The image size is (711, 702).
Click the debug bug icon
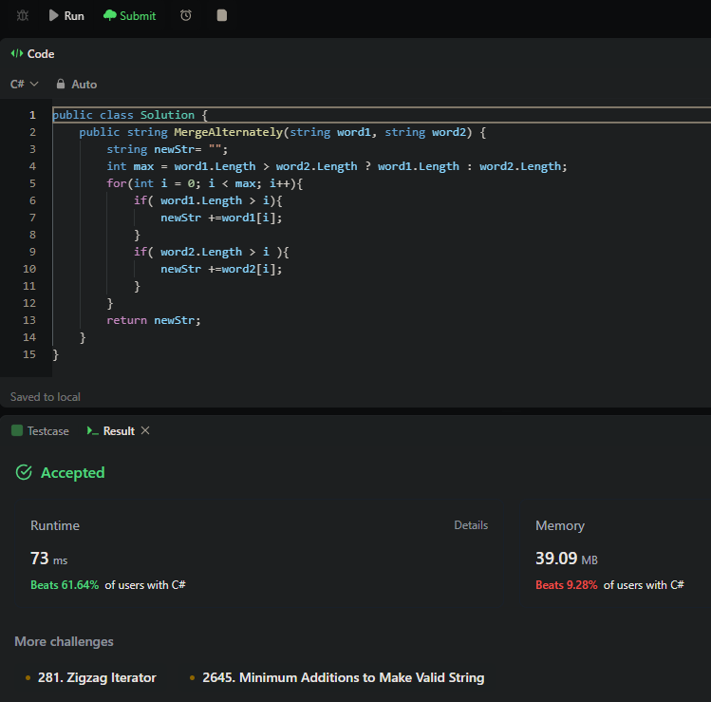[23, 16]
